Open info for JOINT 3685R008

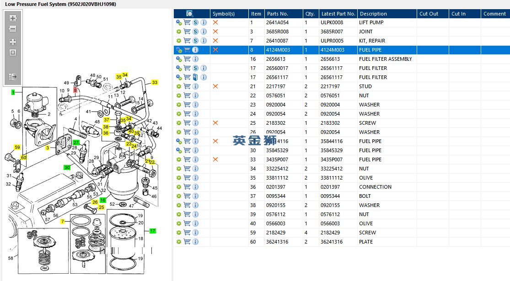[204, 32]
